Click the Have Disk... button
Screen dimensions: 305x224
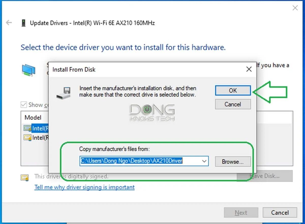coord(265,176)
